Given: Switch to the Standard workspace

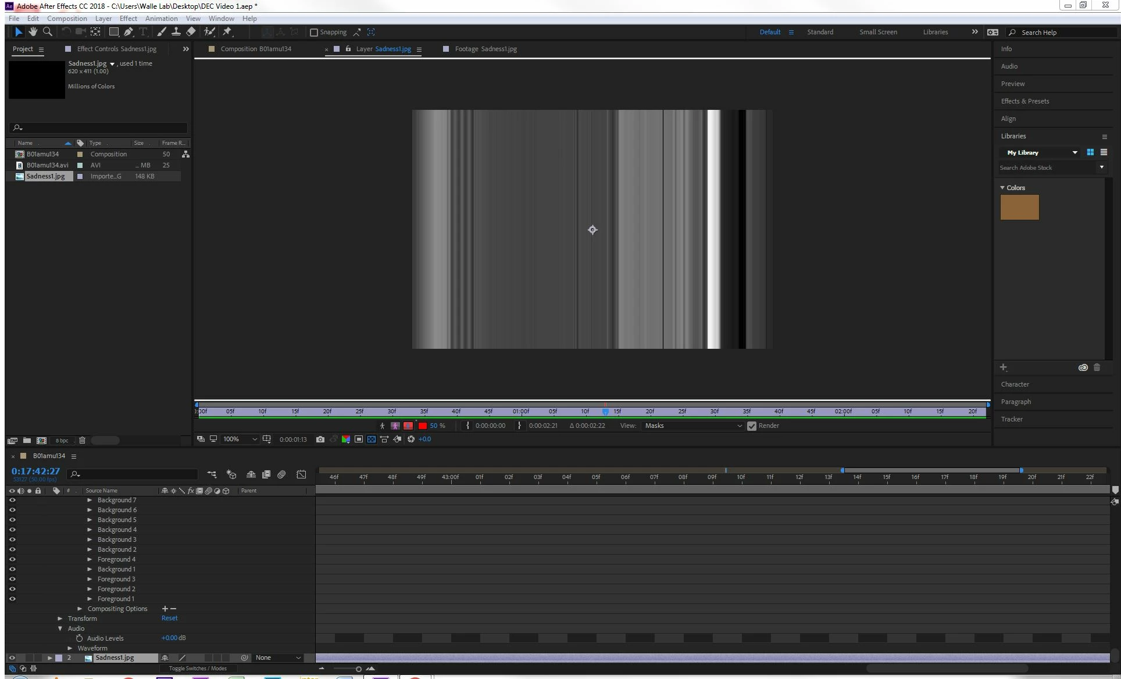Looking at the screenshot, I should coord(820,32).
